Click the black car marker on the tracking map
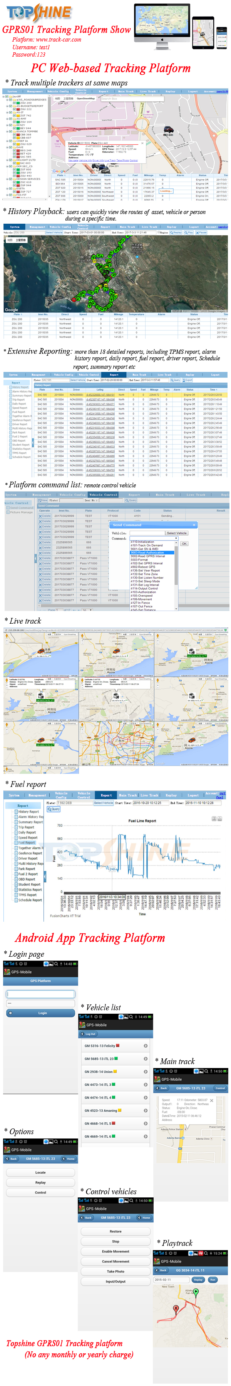231x1386 pixels. coord(169,130)
